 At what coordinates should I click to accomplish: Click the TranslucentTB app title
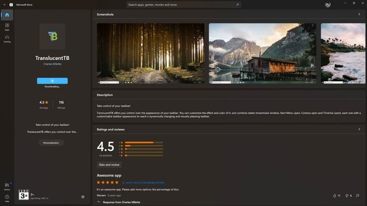tap(52, 58)
